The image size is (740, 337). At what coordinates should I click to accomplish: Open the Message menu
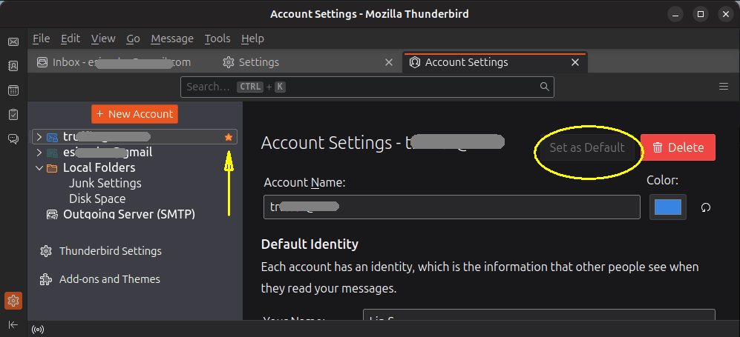171,39
